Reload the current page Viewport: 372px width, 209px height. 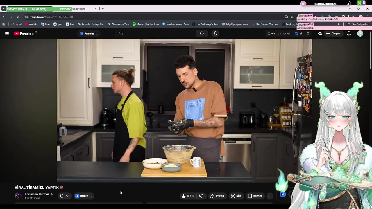tap(18, 17)
